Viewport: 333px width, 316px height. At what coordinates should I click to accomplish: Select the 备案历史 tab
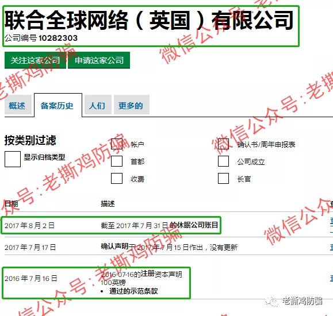coord(58,105)
